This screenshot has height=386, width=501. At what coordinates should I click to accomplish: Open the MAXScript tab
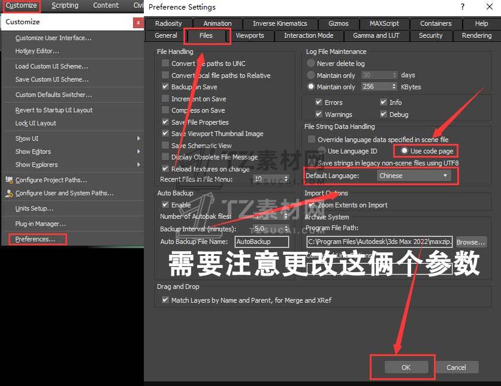click(384, 23)
